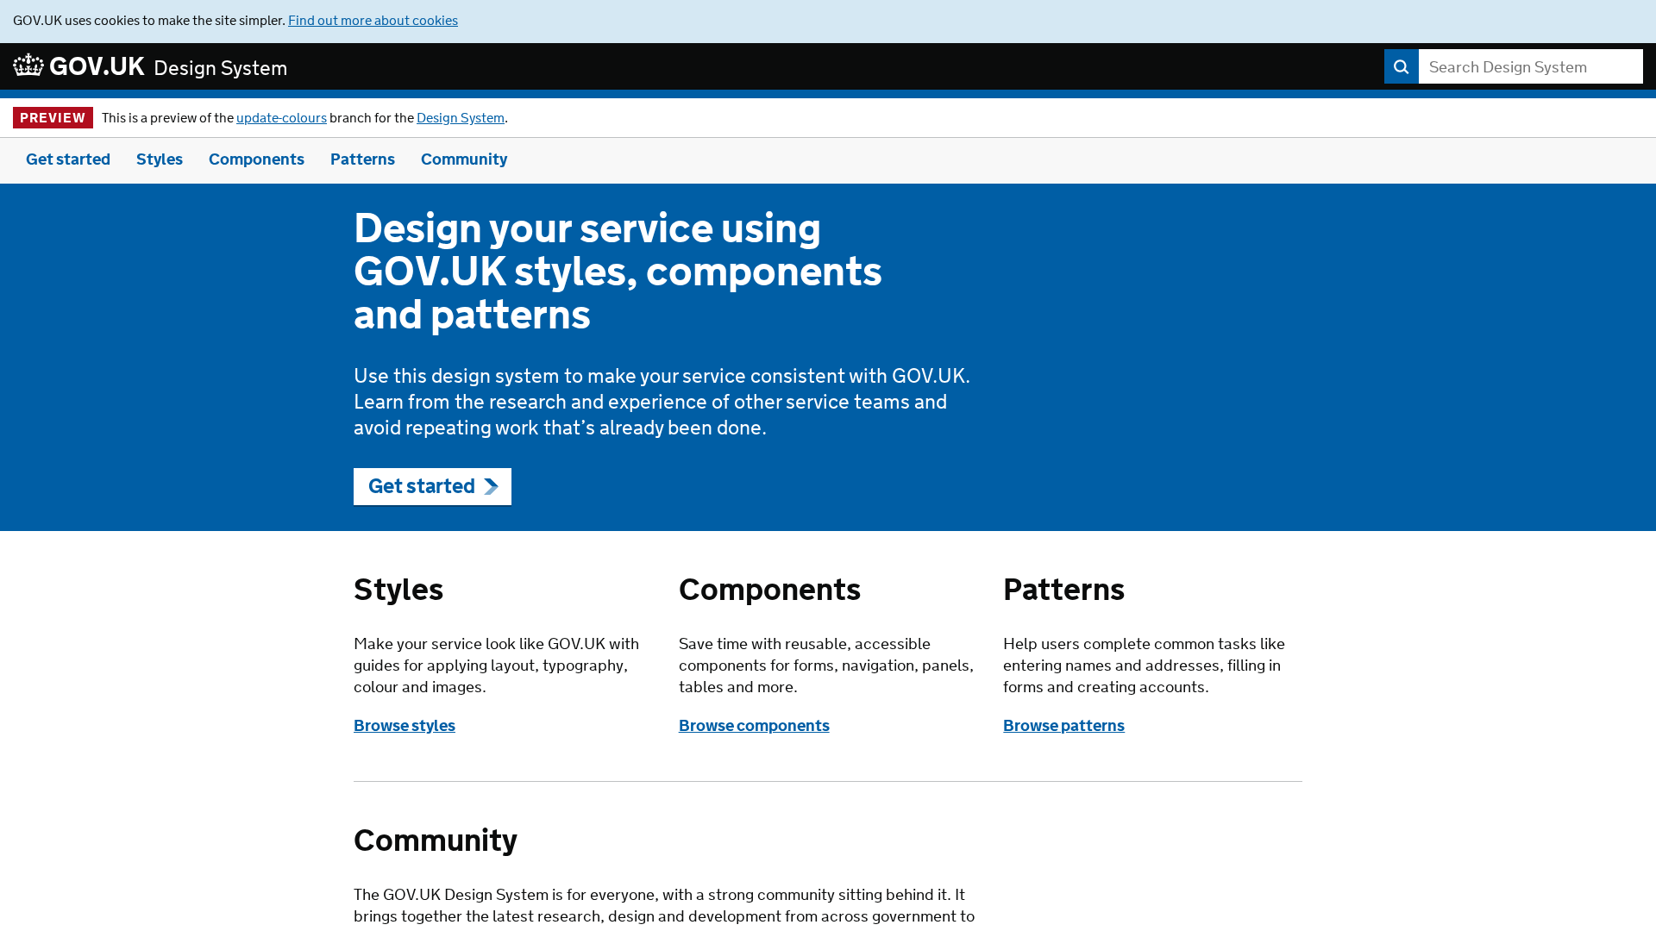Click the search magnifier icon button
The image size is (1656, 931).
[1401, 66]
